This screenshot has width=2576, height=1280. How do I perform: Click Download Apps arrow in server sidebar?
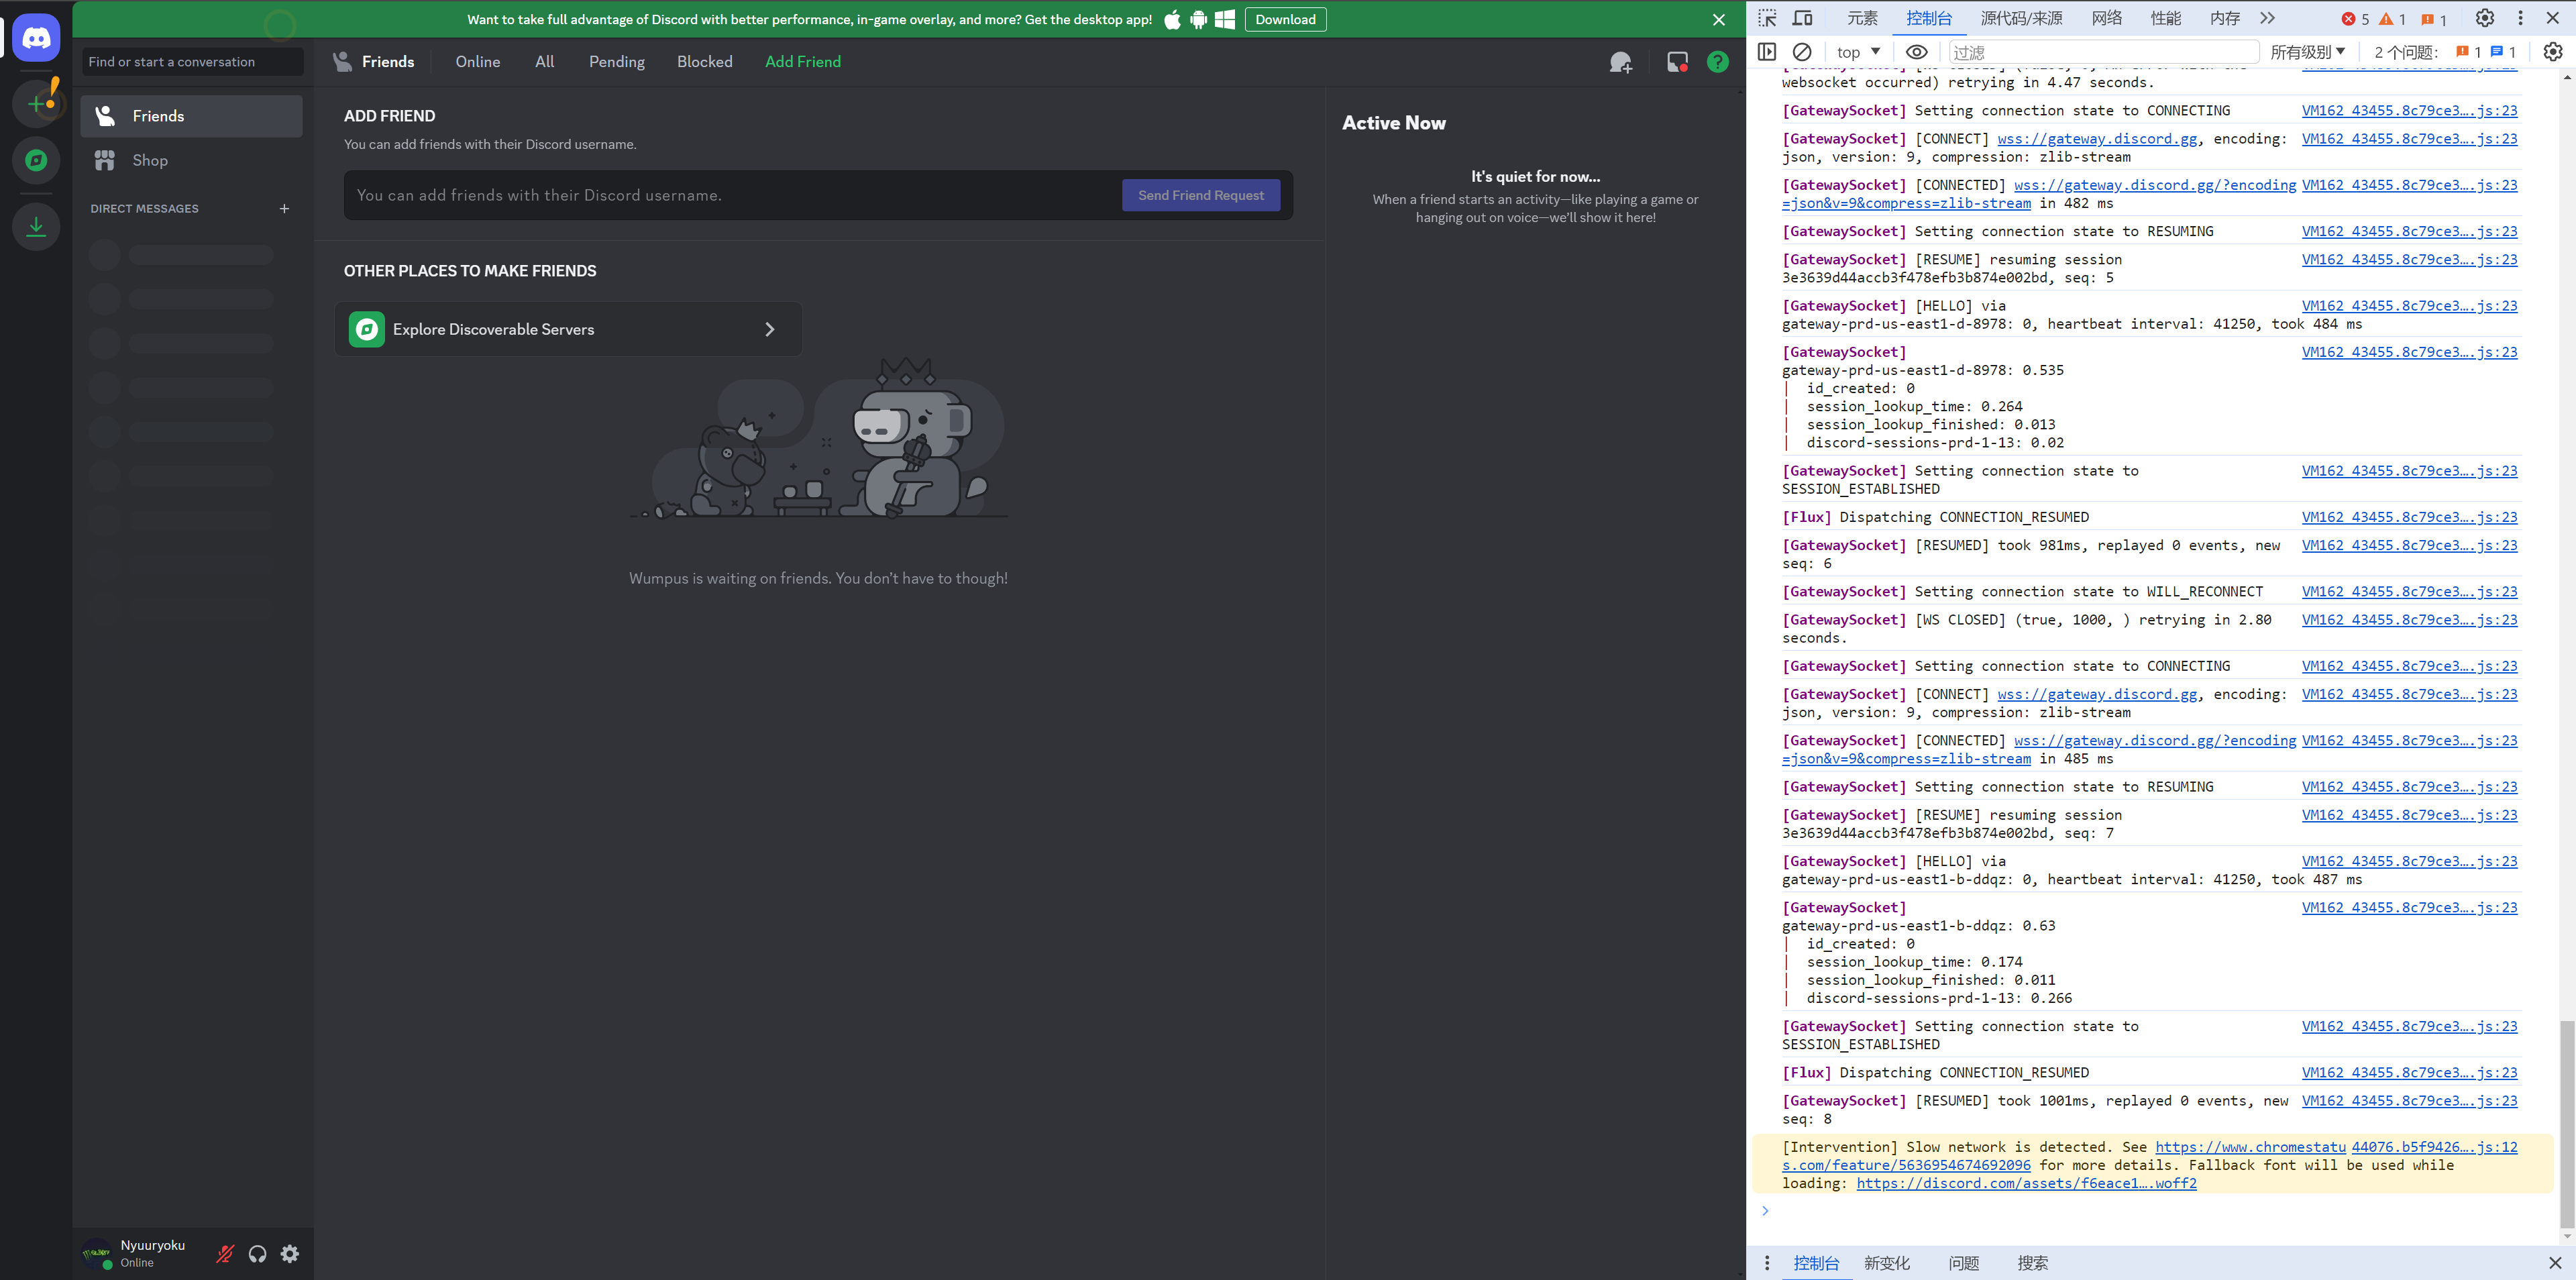click(37, 226)
